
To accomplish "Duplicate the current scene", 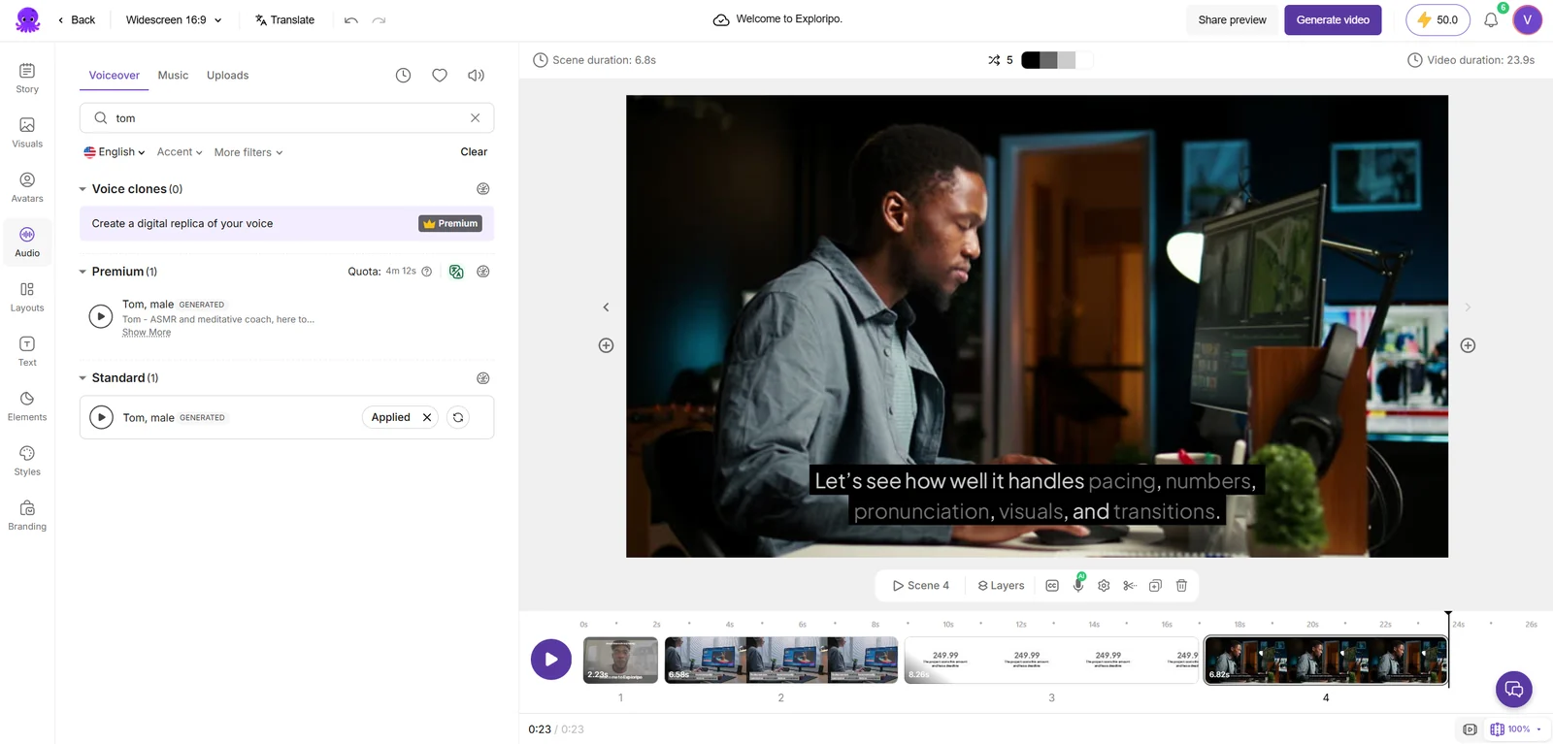I will click(x=1155, y=586).
